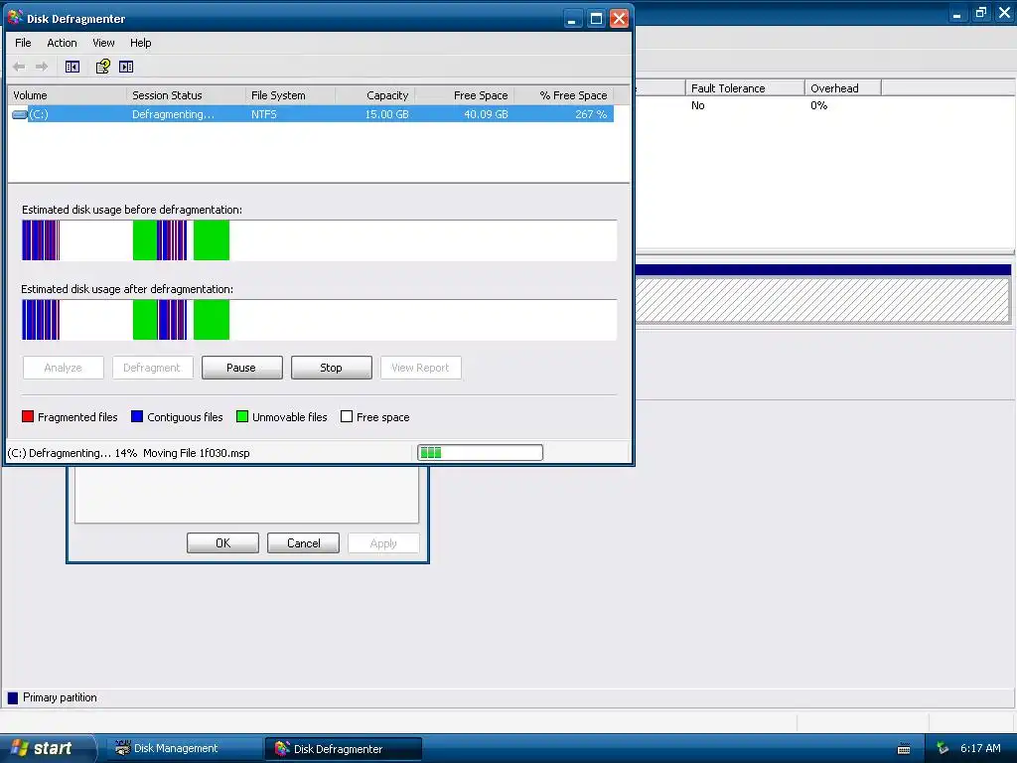Close the Disk Defragmenter window
This screenshot has height=763, width=1017.
point(620,18)
